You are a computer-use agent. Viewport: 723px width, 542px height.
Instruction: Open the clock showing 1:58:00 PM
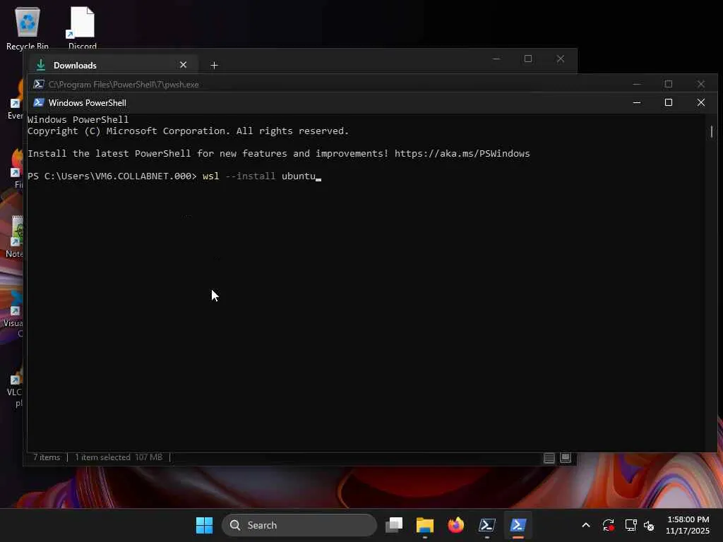(688, 525)
